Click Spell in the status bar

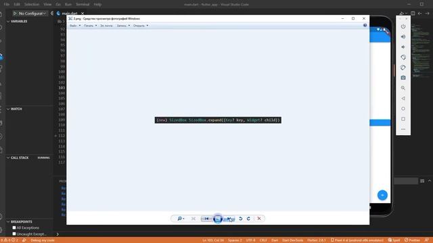coord(394,240)
